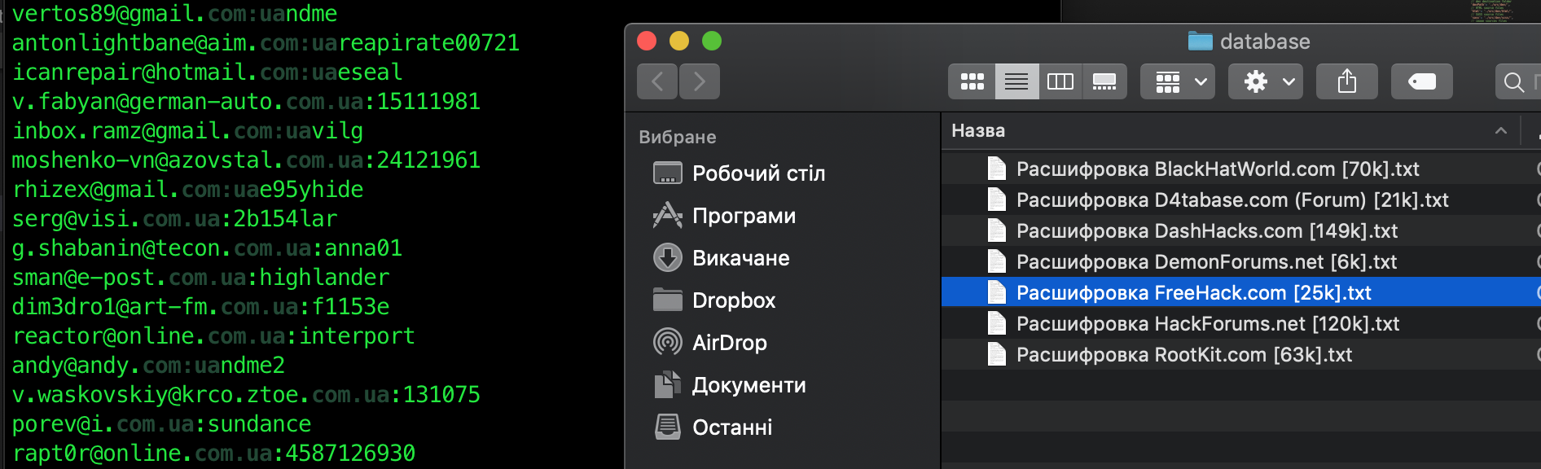Screen dimensions: 1541x469
Task: Open Програми in the sidebar
Action: [x=725, y=216]
